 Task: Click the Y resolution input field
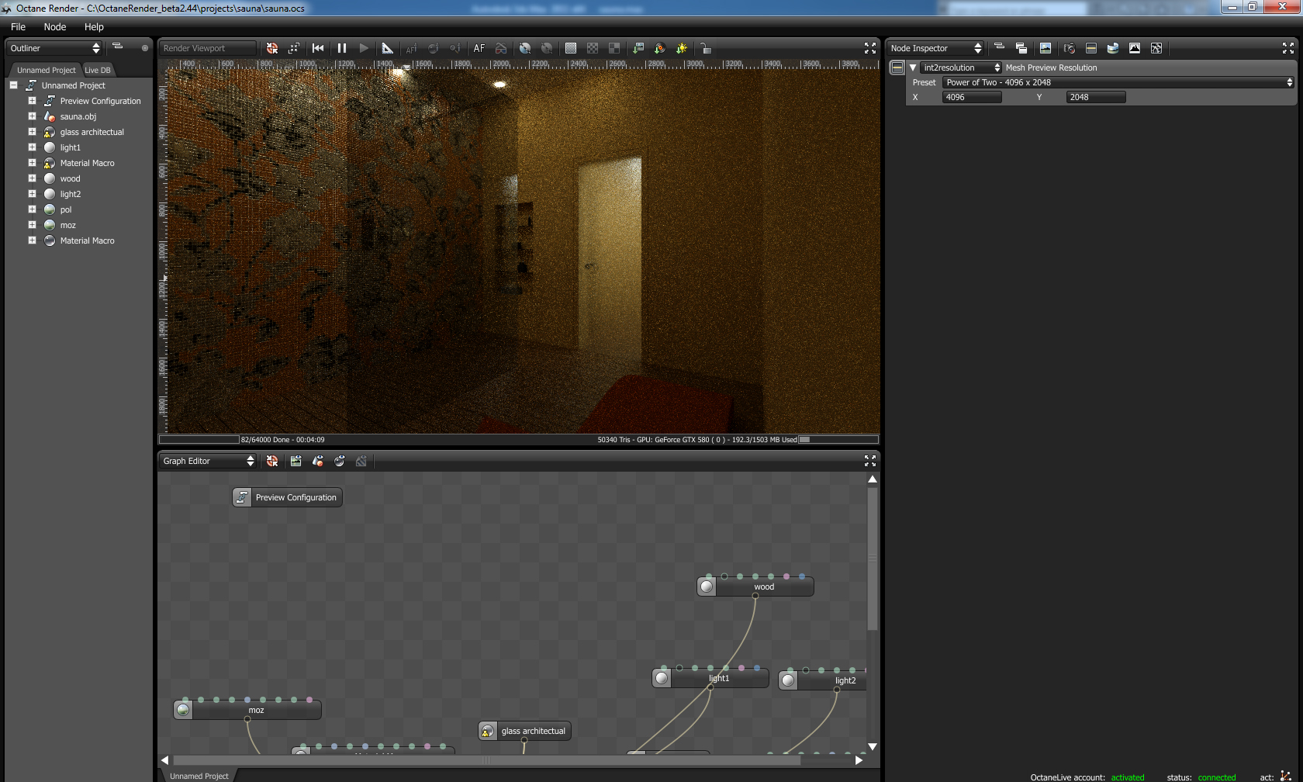pyautogui.click(x=1096, y=97)
